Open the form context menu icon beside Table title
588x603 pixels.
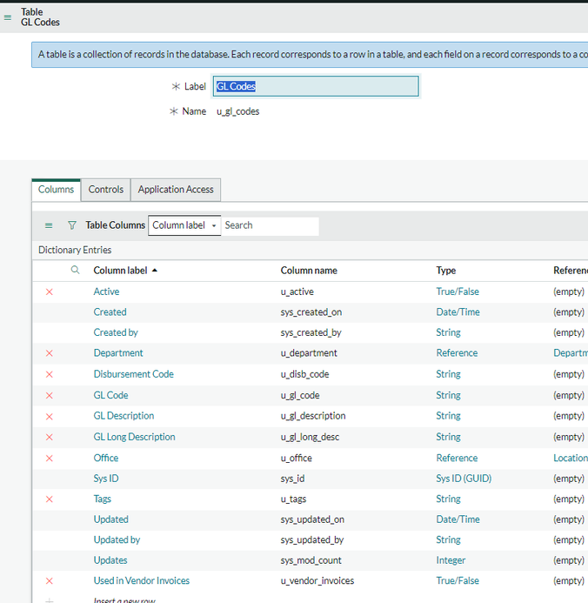[8, 17]
